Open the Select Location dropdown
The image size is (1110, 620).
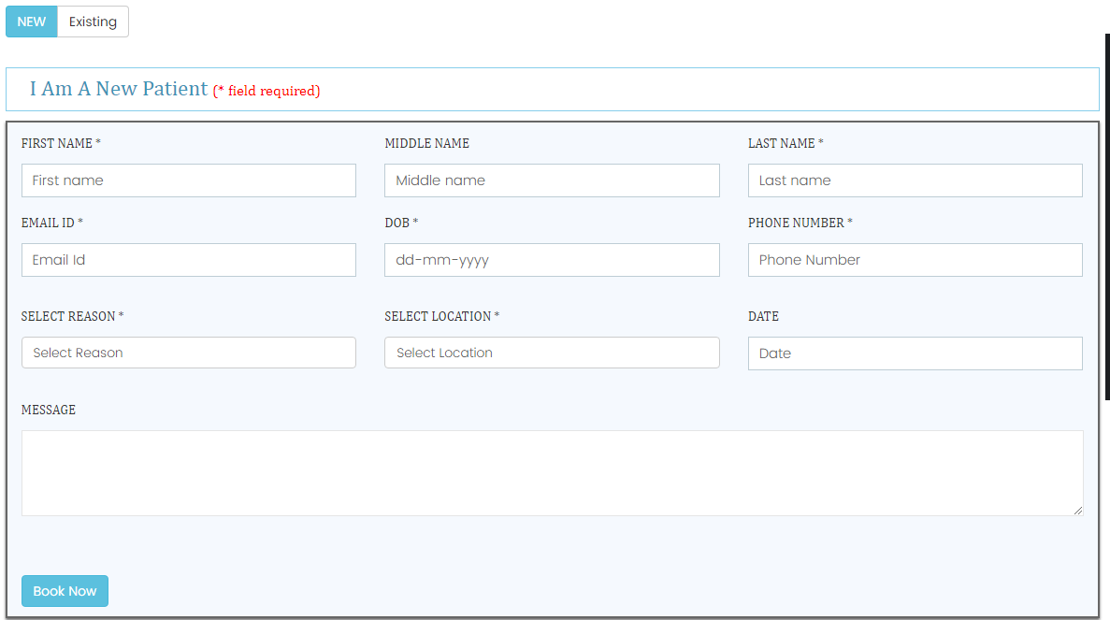coord(552,353)
